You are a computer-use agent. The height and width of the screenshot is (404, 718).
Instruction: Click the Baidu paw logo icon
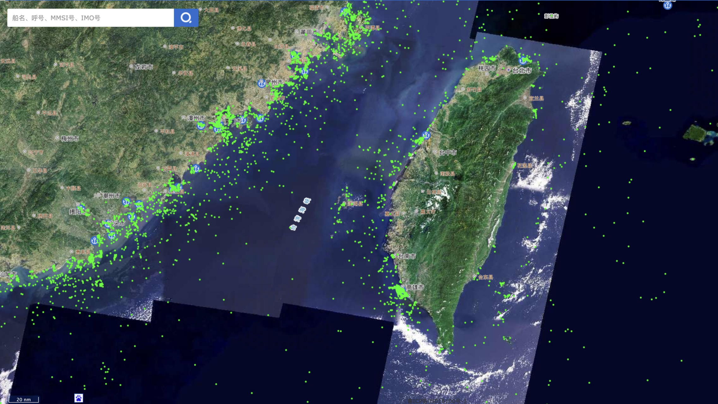pyautogui.click(x=79, y=398)
